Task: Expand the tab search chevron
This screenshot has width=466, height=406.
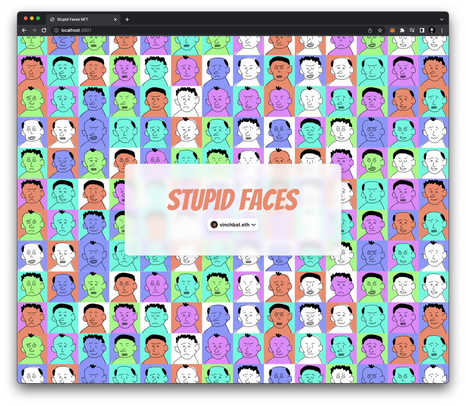Action: click(442, 19)
